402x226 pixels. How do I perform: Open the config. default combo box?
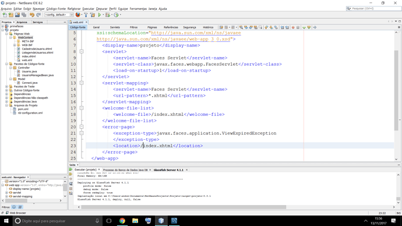59,15
